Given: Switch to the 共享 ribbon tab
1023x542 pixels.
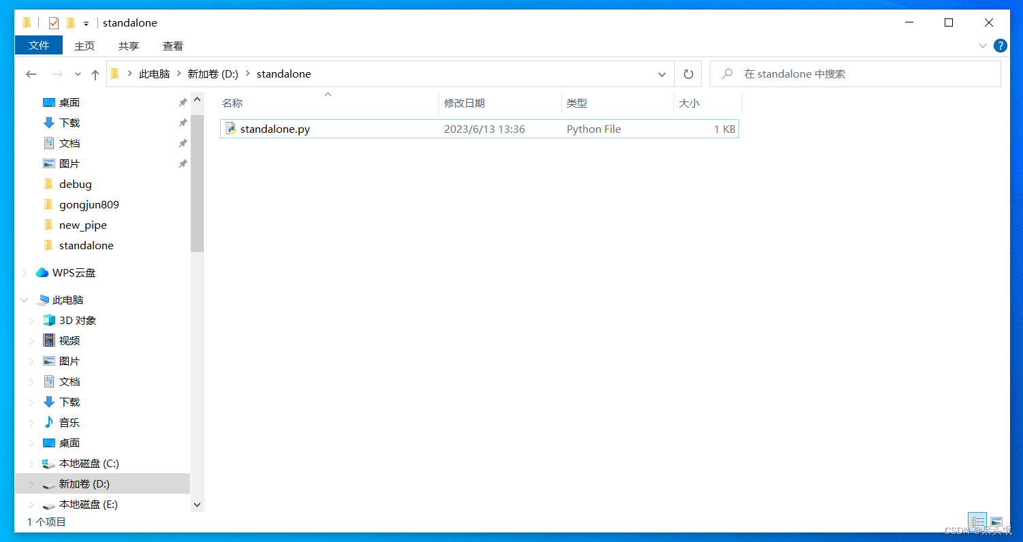Looking at the screenshot, I should (129, 46).
